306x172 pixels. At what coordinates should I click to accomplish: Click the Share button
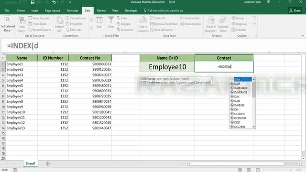pyautogui.click(x=295, y=11)
